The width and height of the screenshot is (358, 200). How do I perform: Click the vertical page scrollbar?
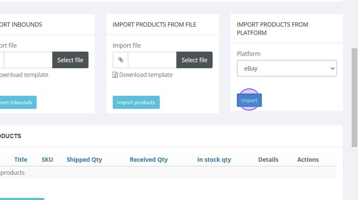pos(355,97)
